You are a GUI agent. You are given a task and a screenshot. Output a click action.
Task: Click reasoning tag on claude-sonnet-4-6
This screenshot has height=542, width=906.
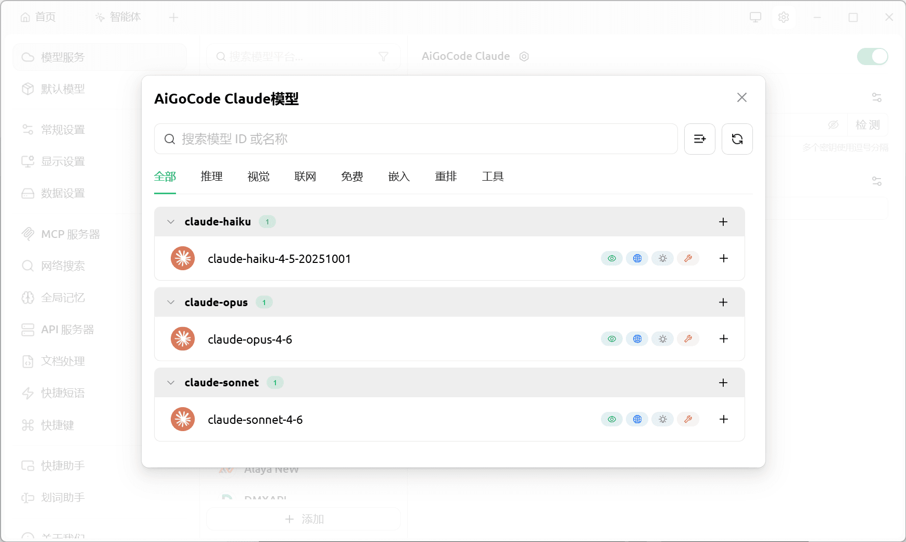(x=663, y=419)
